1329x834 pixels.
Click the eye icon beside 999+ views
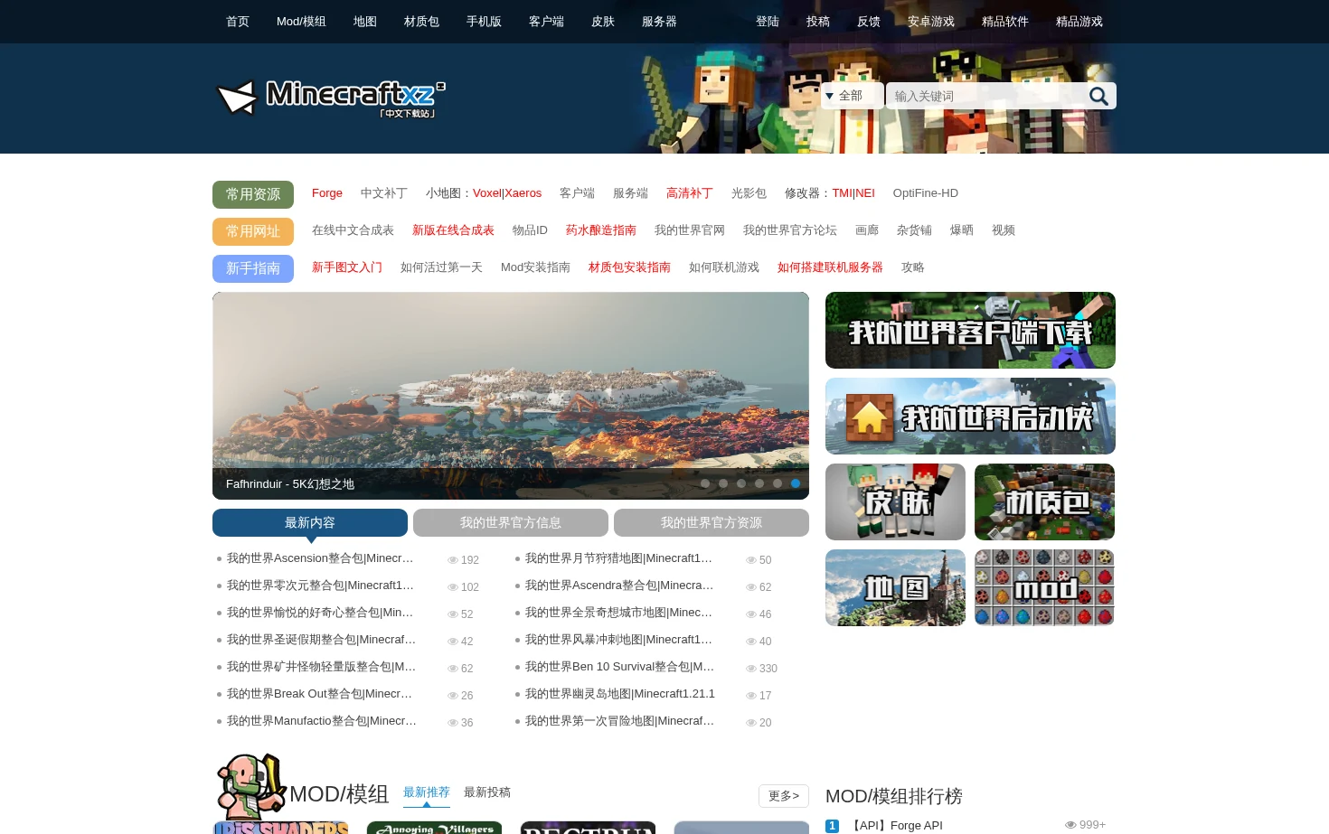click(x=1070, y=825)
